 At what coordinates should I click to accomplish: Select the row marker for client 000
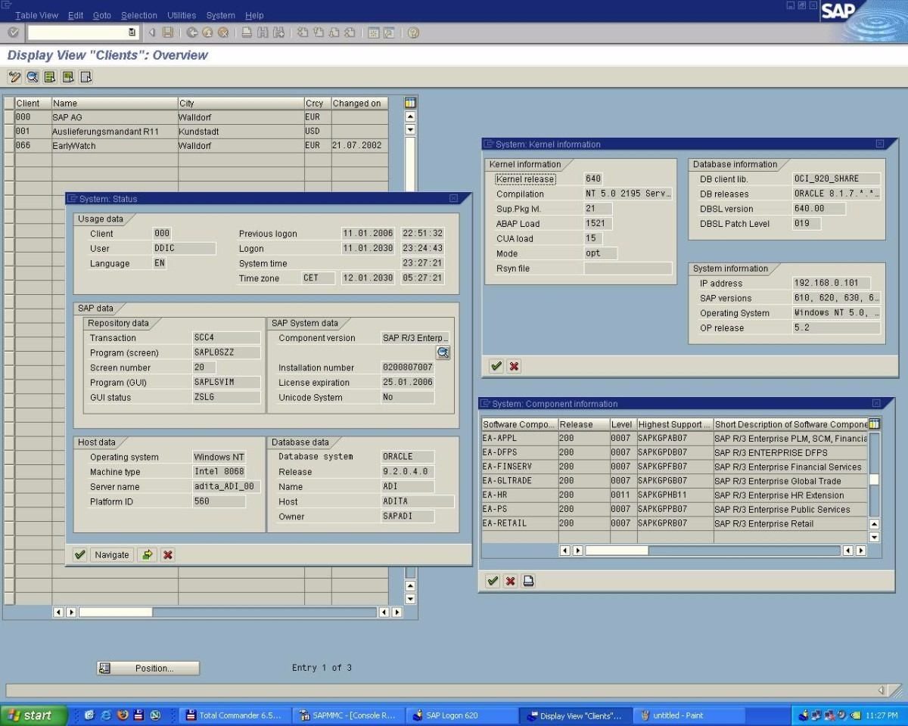9,117
